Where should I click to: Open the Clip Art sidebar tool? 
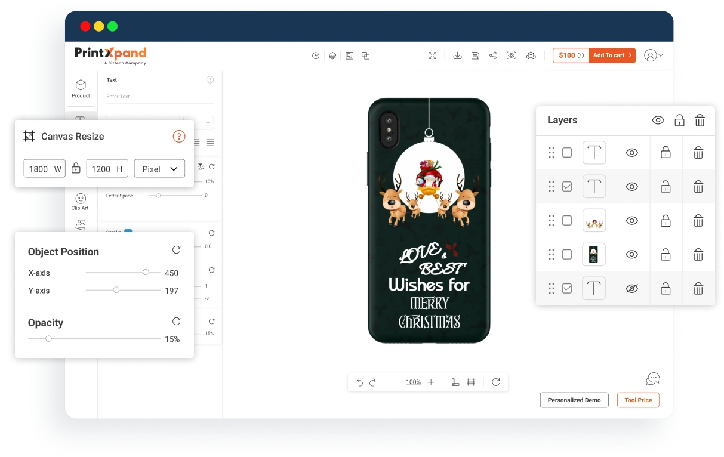click(80, 202)
